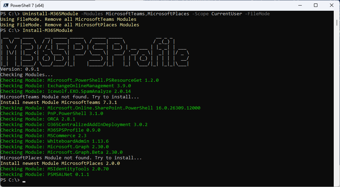This screenshot has width=340, height=187.
Task: Click the Icewolf.EXO.SpamAnalyze 2.0.14 line
Action: tap(66, 91)
